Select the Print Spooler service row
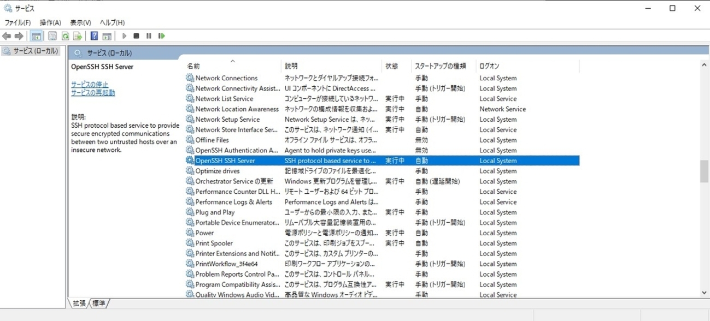 (214, 243)
